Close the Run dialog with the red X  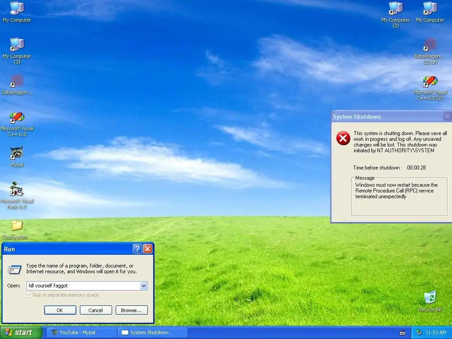coord(147,249)
